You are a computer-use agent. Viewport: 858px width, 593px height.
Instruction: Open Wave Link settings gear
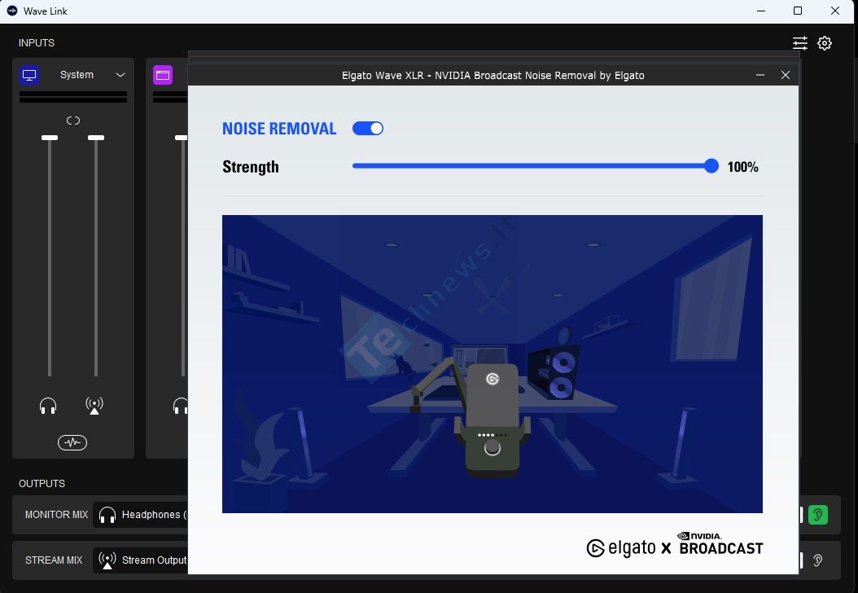click(825, 43)
